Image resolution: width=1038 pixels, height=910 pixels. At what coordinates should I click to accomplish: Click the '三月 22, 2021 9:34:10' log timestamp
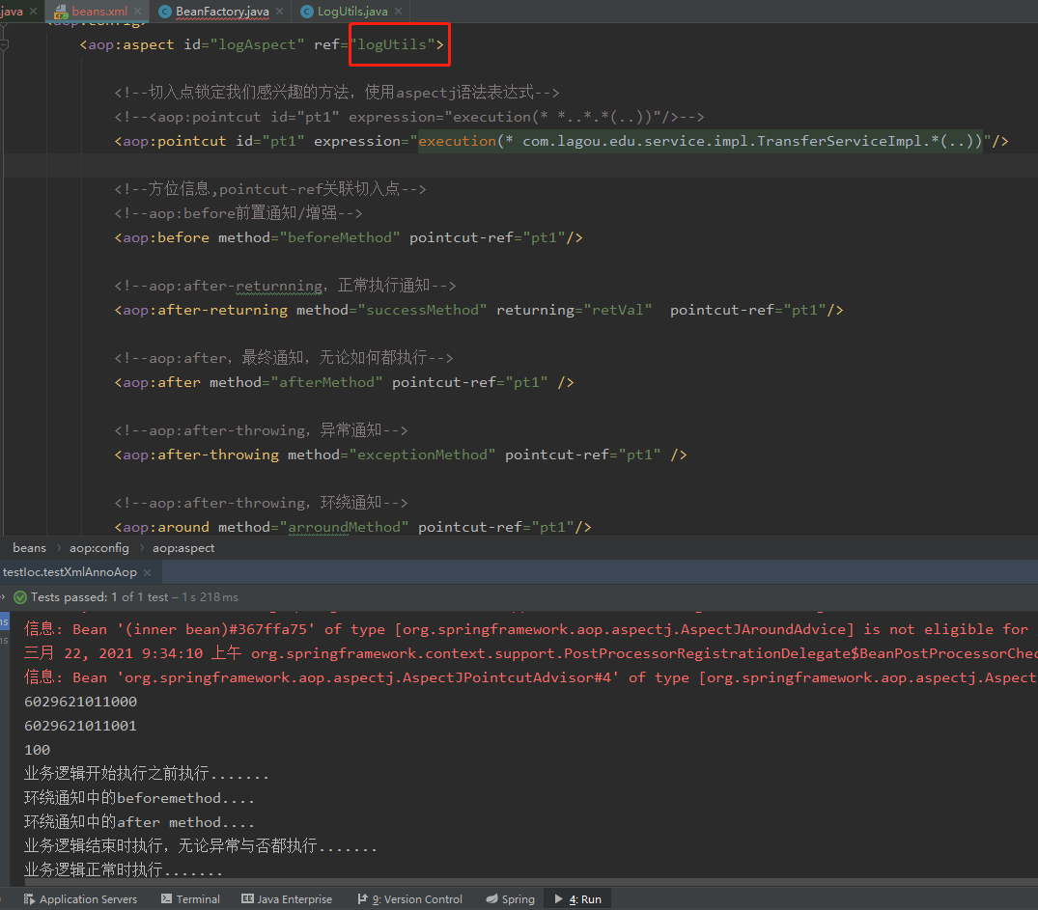click(x=113, y=653)
